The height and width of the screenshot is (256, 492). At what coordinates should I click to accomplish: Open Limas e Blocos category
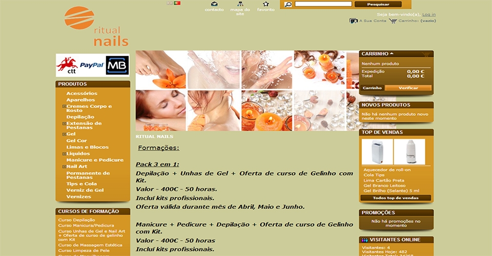(x=87, y=147)
